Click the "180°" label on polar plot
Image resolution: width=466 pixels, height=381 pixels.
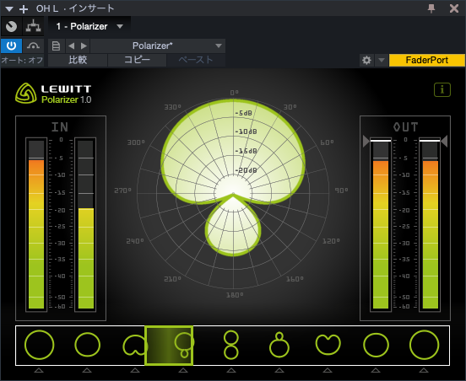coord(235,295)
